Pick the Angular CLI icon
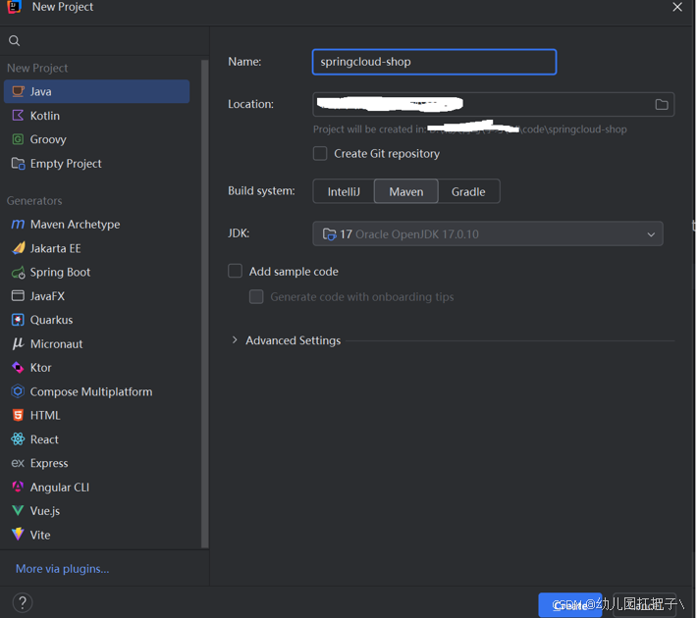 click(x=18, y=488)
